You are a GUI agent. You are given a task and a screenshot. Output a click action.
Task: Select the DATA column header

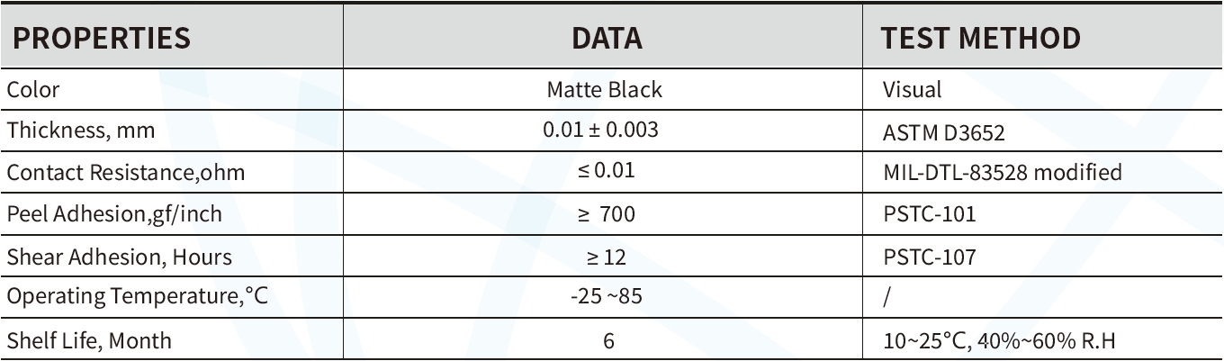[607, 38]
